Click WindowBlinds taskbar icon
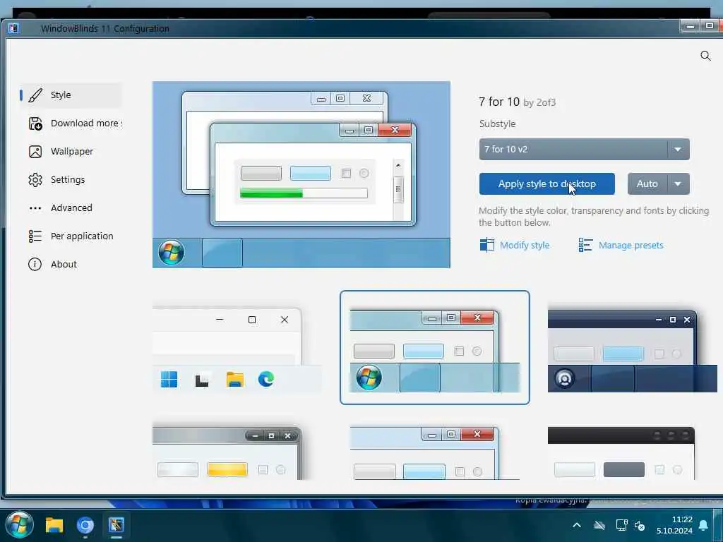Image resolution: width=723 pixels, height=542 pixels. 116,525
